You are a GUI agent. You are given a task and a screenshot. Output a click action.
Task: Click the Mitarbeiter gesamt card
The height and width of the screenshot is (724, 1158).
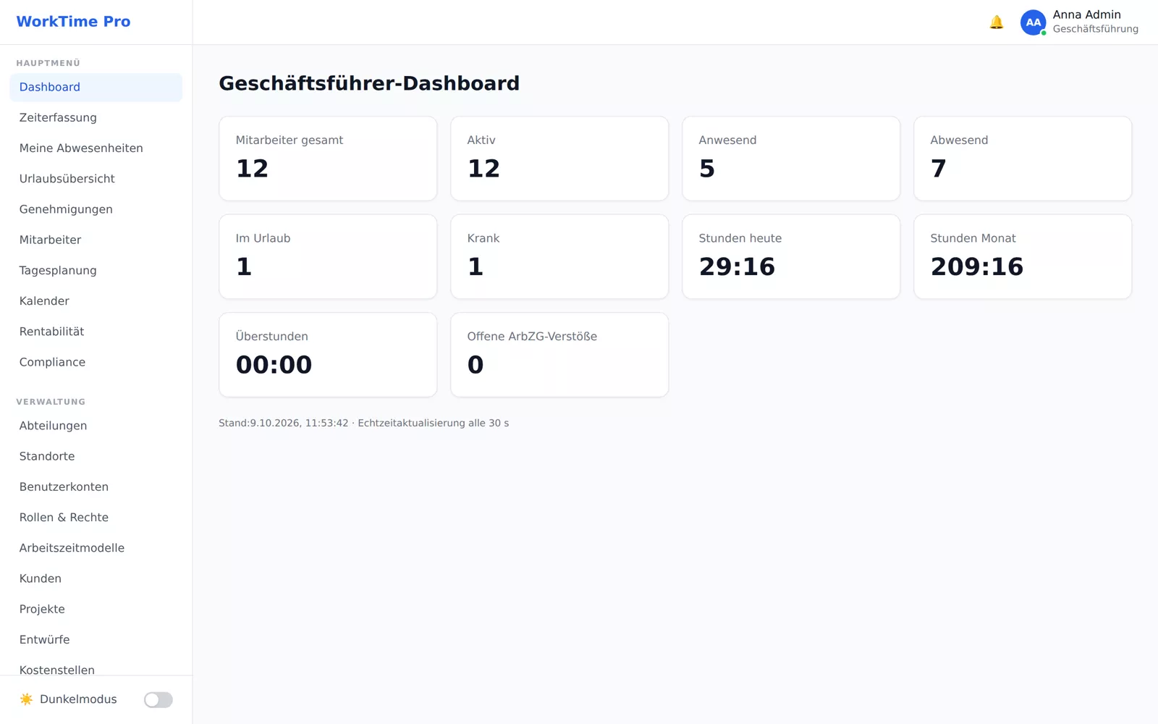coord(328,159)
